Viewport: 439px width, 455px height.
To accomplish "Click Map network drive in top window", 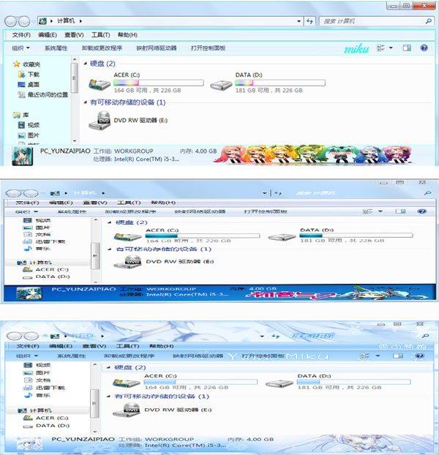I will (x=157, y=48).
